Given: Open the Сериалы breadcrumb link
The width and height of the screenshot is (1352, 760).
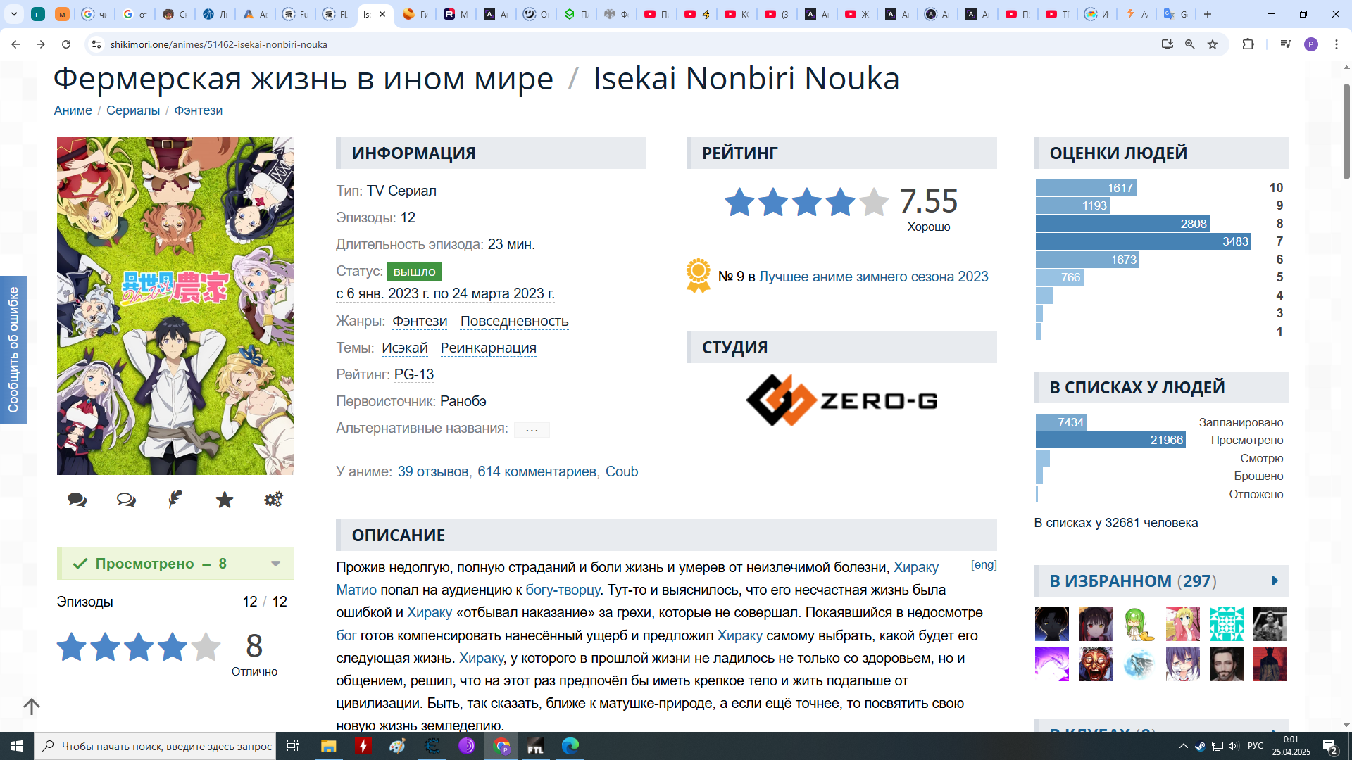Looking at the screenshot, I should 133,110.
